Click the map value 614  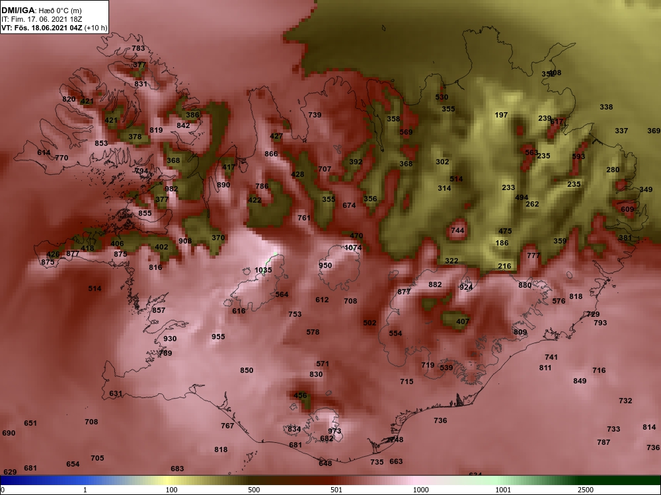(44, 153)
